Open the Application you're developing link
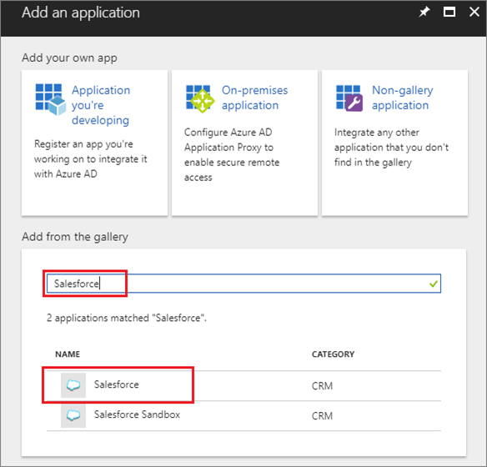The height and width of the screenshot is (467, 487). pyautogui.click(x=101, y=105)
